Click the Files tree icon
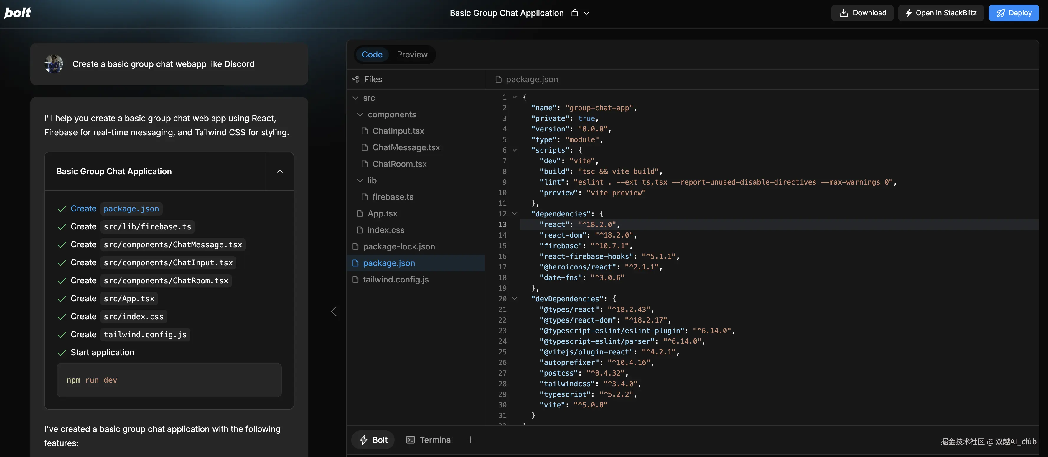This screenshot has width=1048, height=457. [x=355, y=79]
